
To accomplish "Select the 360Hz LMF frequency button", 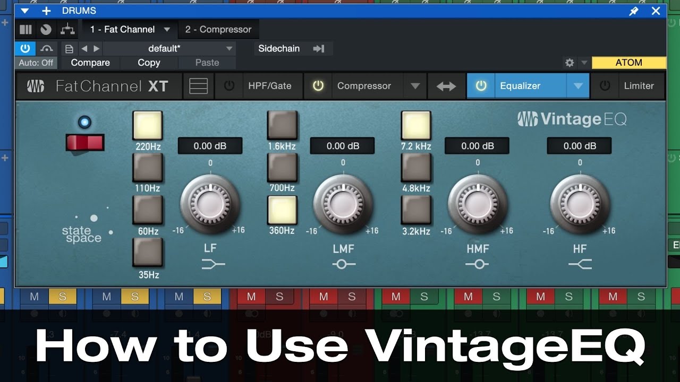I will (x=282, y=210).
